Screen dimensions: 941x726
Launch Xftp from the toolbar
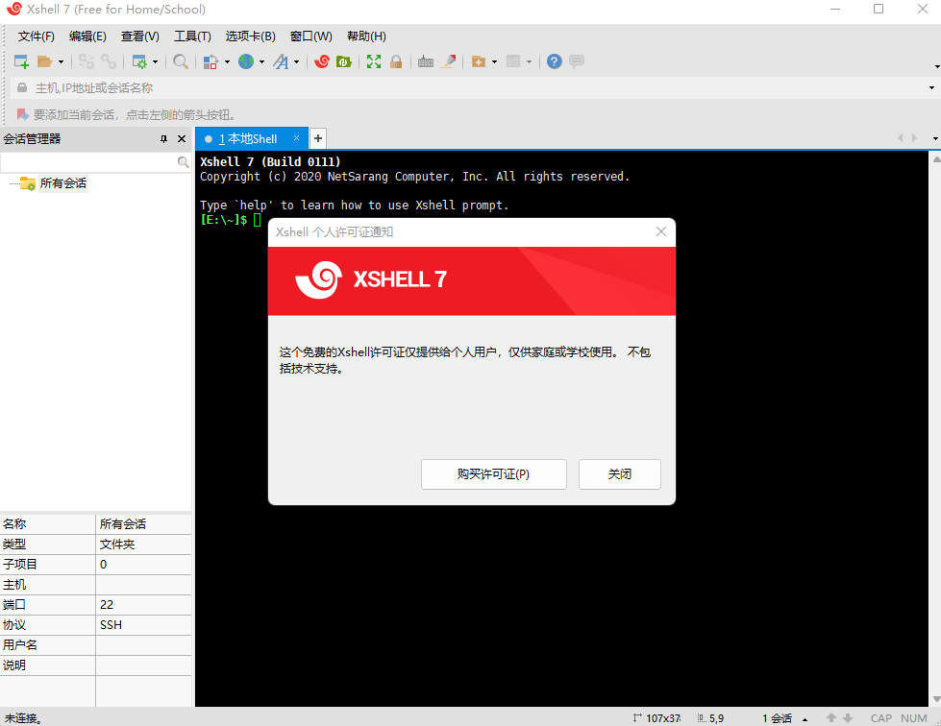point(344,60)
